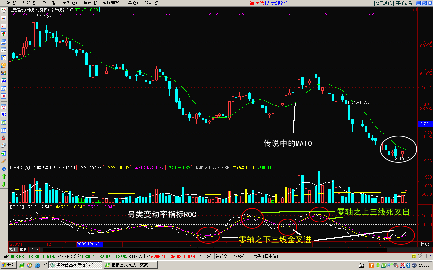Screen dimensions: 433x270
Task: Click the 上证 index value 2696.63
Action: [16, 256]
